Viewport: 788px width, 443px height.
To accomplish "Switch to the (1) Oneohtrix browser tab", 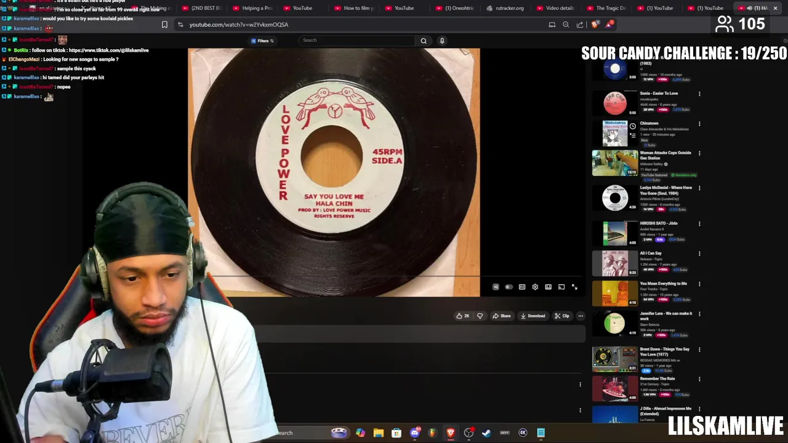I will click(x=454, y=8).
